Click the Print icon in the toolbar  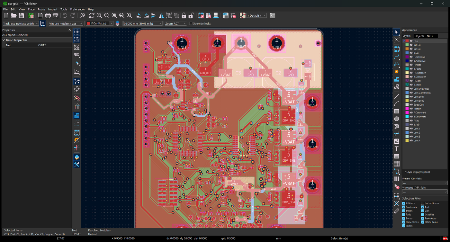[48, 15]
